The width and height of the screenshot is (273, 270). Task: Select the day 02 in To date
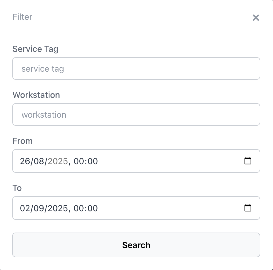coord(25,208)
